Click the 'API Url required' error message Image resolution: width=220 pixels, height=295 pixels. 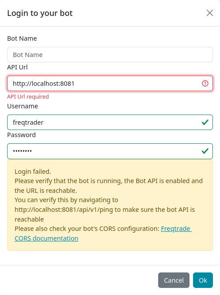pos(28,96)
